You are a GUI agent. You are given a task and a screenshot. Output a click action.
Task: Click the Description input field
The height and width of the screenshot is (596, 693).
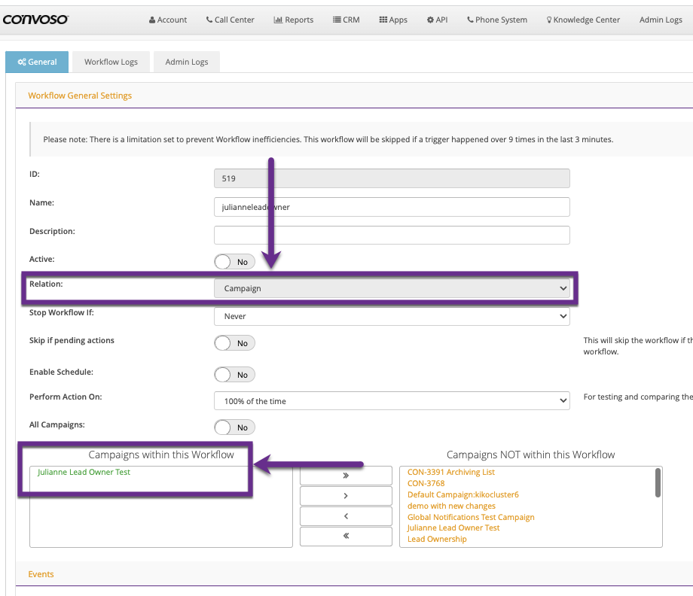coord(392,235)
